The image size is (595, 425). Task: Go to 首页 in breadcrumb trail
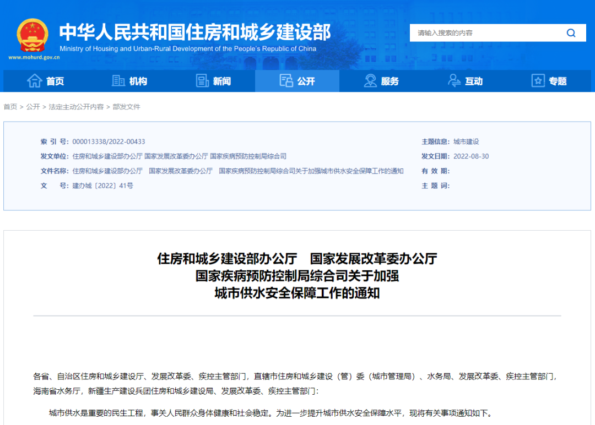coord(10,107)
